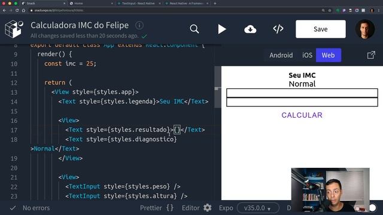Image resolution: width=383 pixels, height=215 pixels.
Task: Click the 'Seu IMC' heading in preview
Action: pyautogui.click(x=302, y=75)
